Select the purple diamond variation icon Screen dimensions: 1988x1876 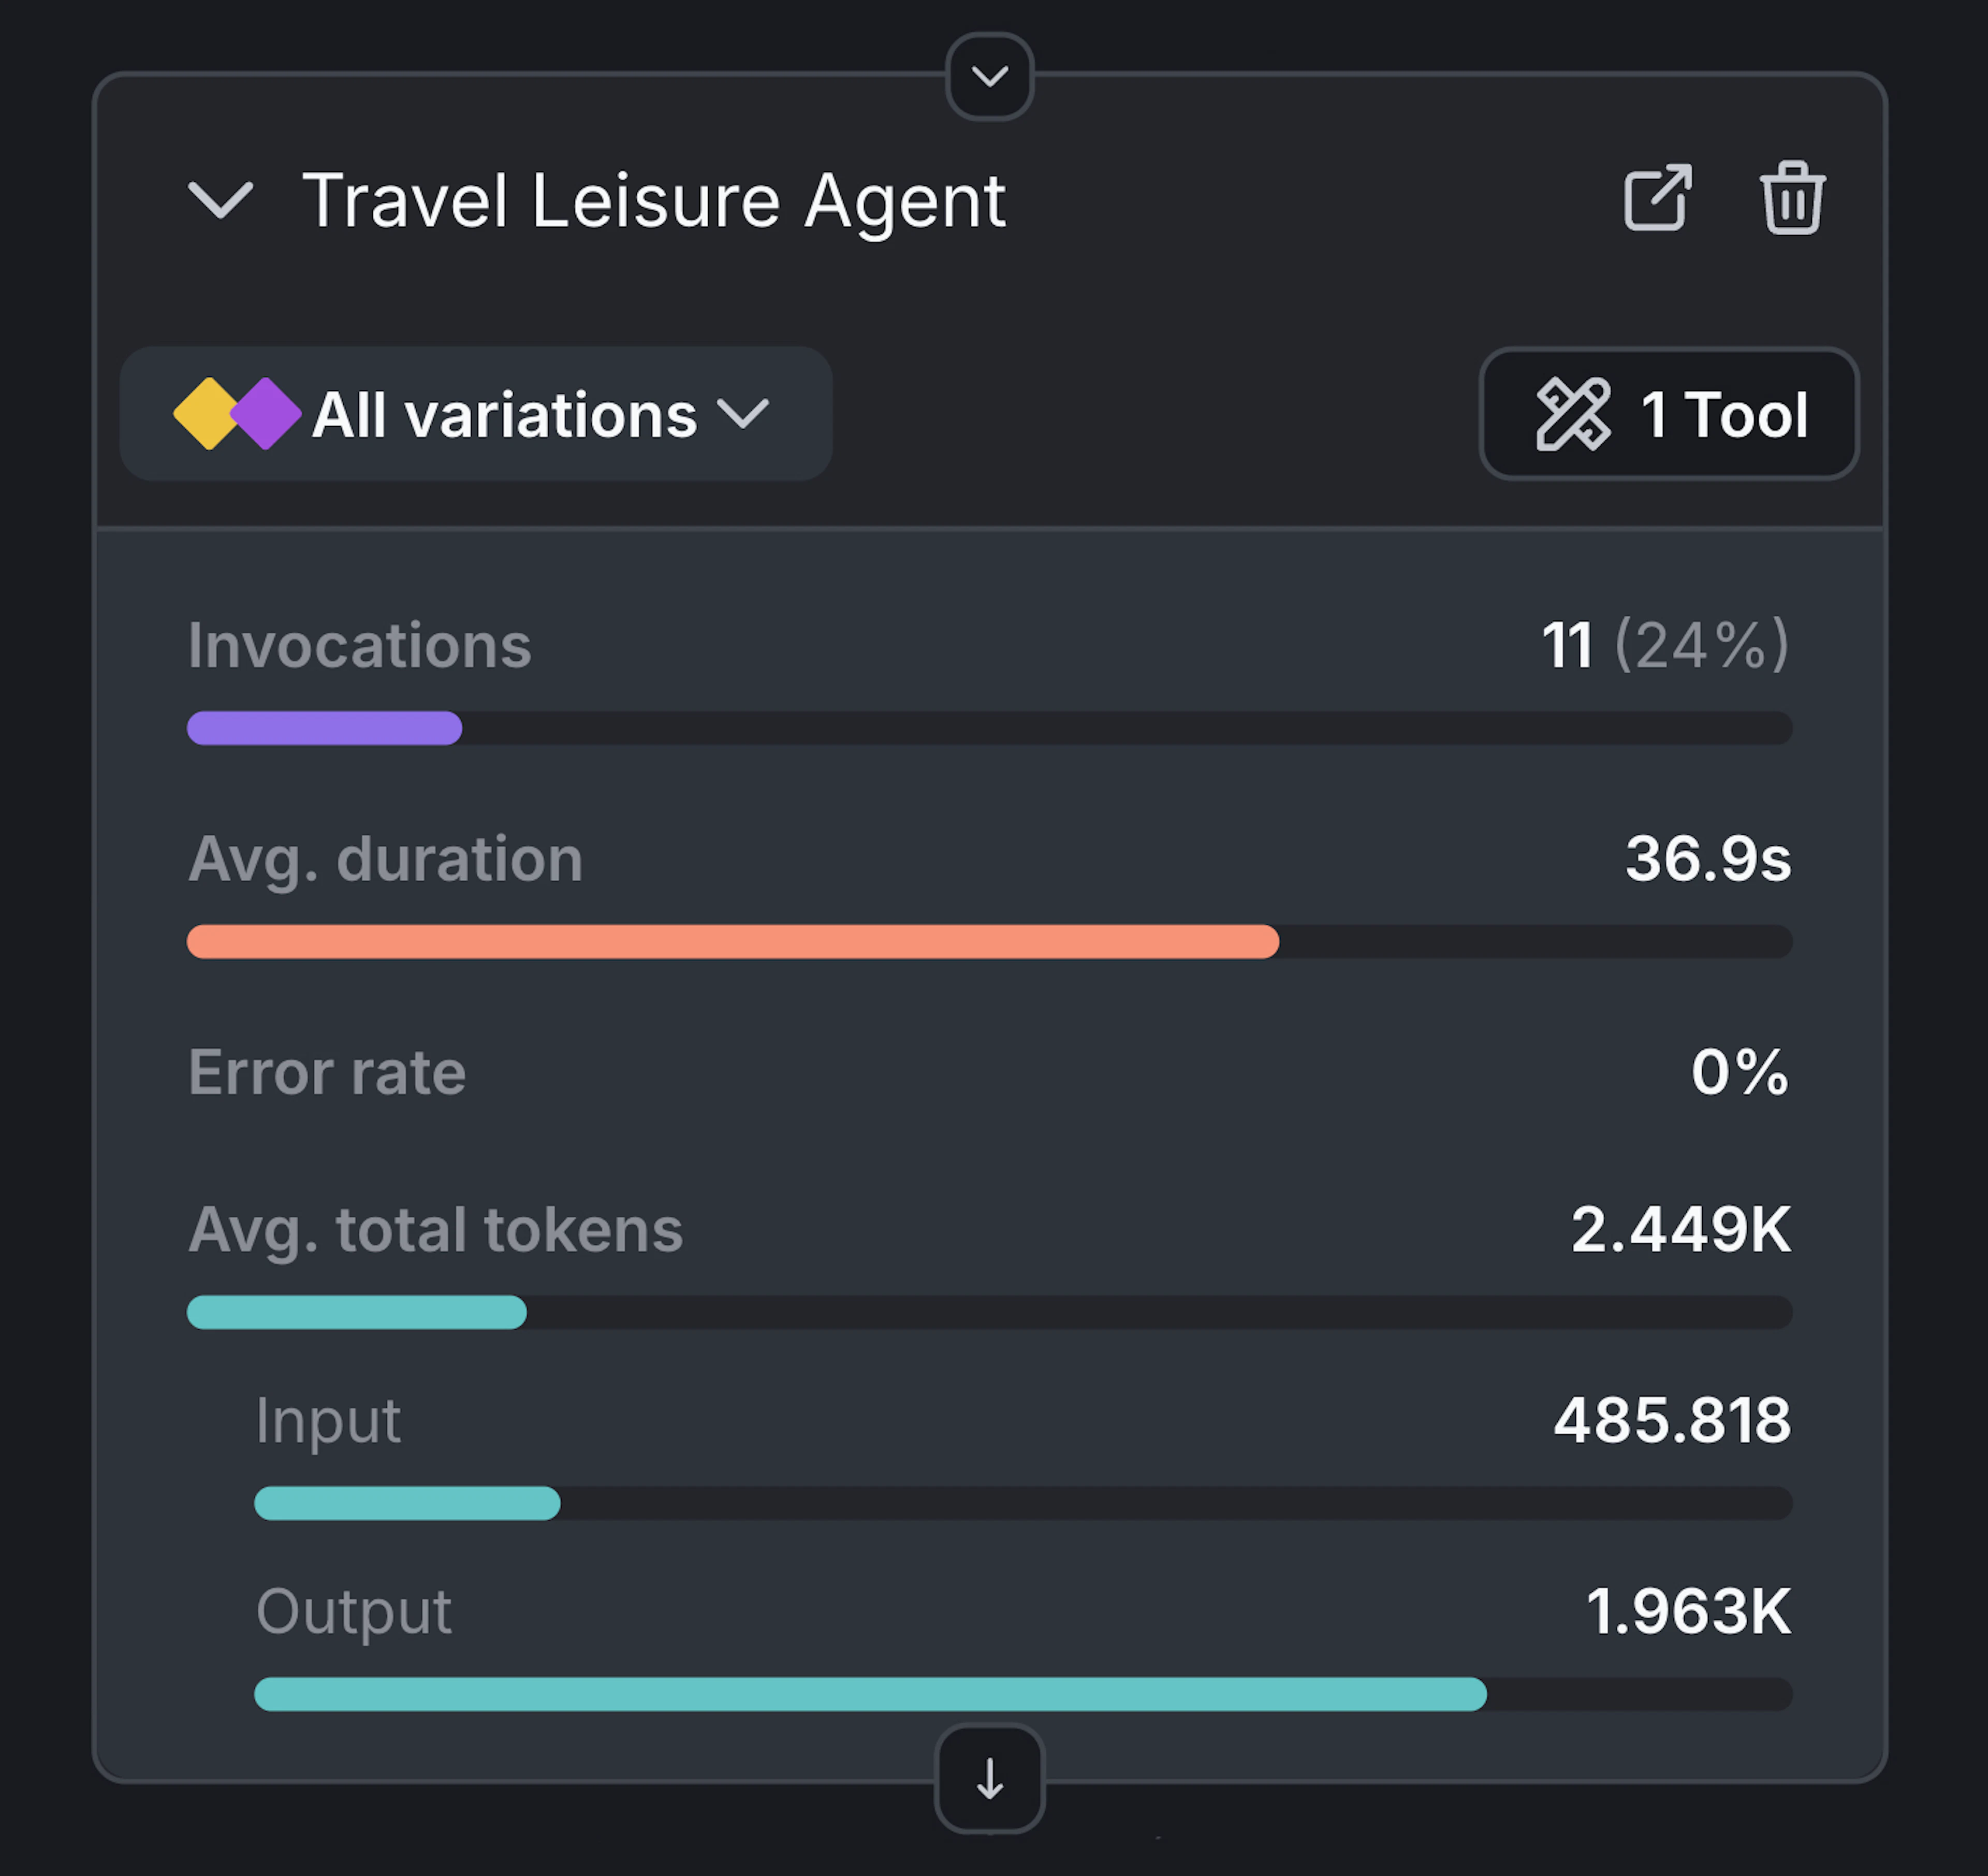pos(266,413)
